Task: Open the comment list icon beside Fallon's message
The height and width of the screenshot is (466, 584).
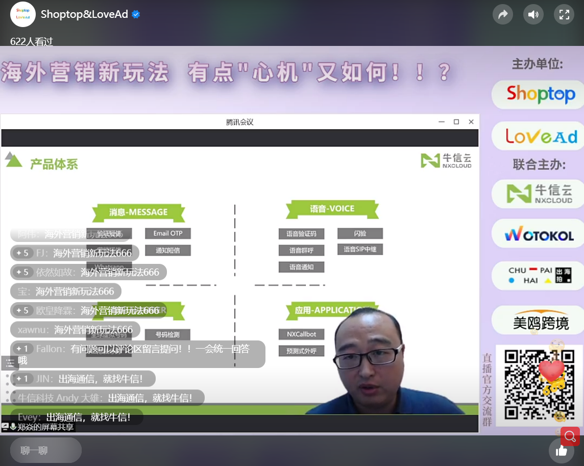Action: [x=10, y=363]
